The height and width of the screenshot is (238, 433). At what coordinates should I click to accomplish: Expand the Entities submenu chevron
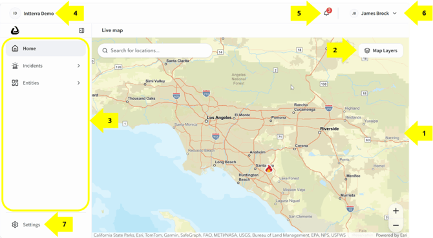coord(79,83)
